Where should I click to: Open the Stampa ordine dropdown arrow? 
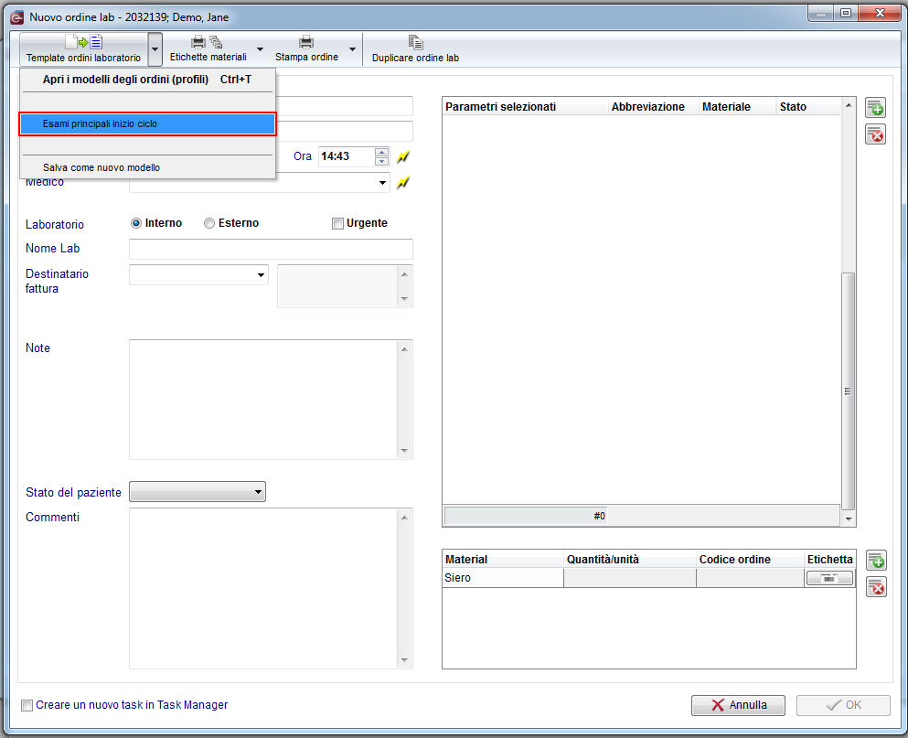click(352, 49)
